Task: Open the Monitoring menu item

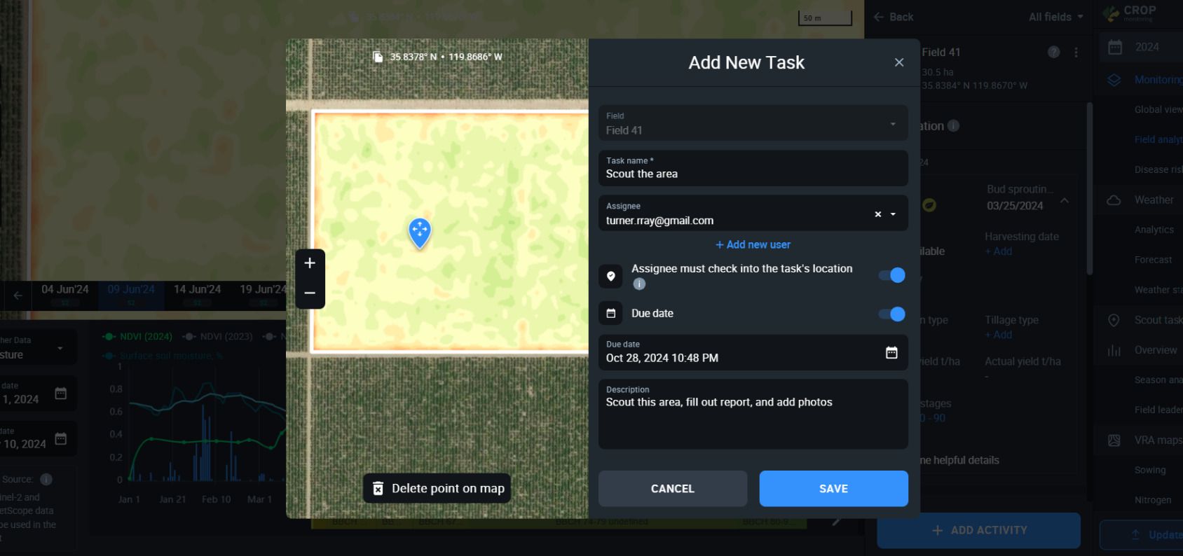Action: [x=1157, y=80]
